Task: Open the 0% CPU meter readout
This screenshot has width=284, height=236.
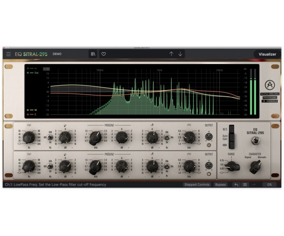Action: tap(269, 185)
